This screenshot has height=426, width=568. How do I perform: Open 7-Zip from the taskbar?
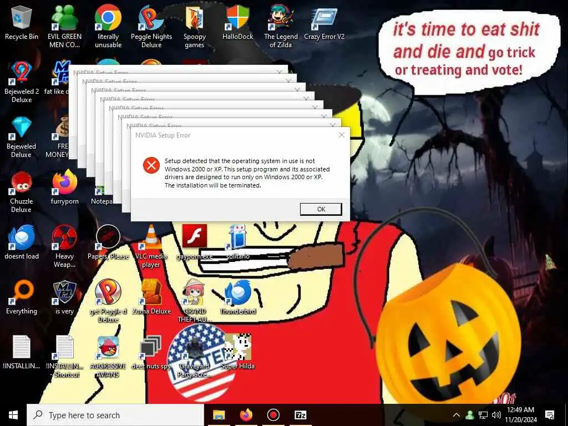[x=301, y=415]
